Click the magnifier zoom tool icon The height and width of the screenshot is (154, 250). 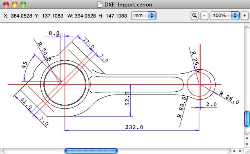click(195, 15)
